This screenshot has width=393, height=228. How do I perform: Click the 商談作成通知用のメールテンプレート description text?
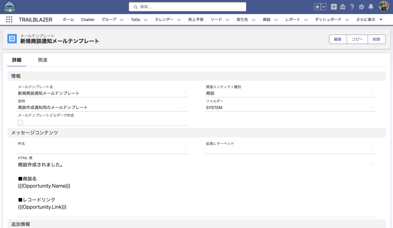coord(53,107)
